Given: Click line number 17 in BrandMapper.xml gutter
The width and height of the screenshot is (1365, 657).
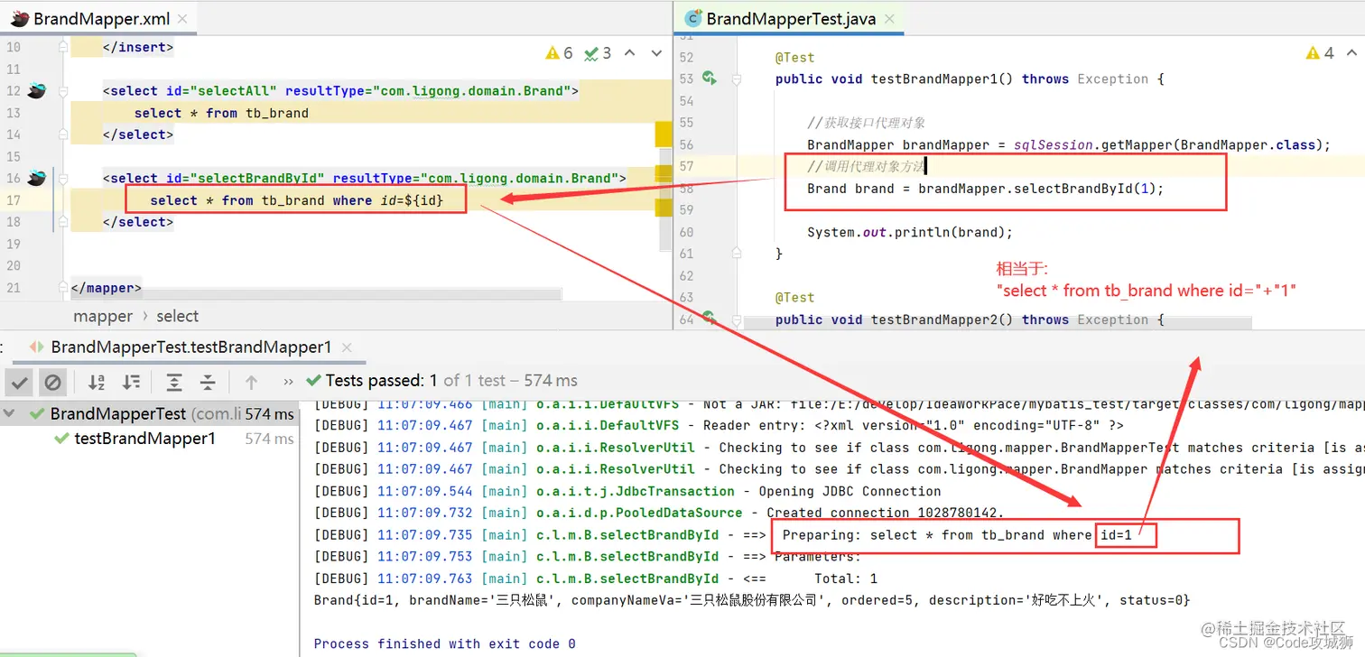Looking at the screenshot, I should (13, 200).
